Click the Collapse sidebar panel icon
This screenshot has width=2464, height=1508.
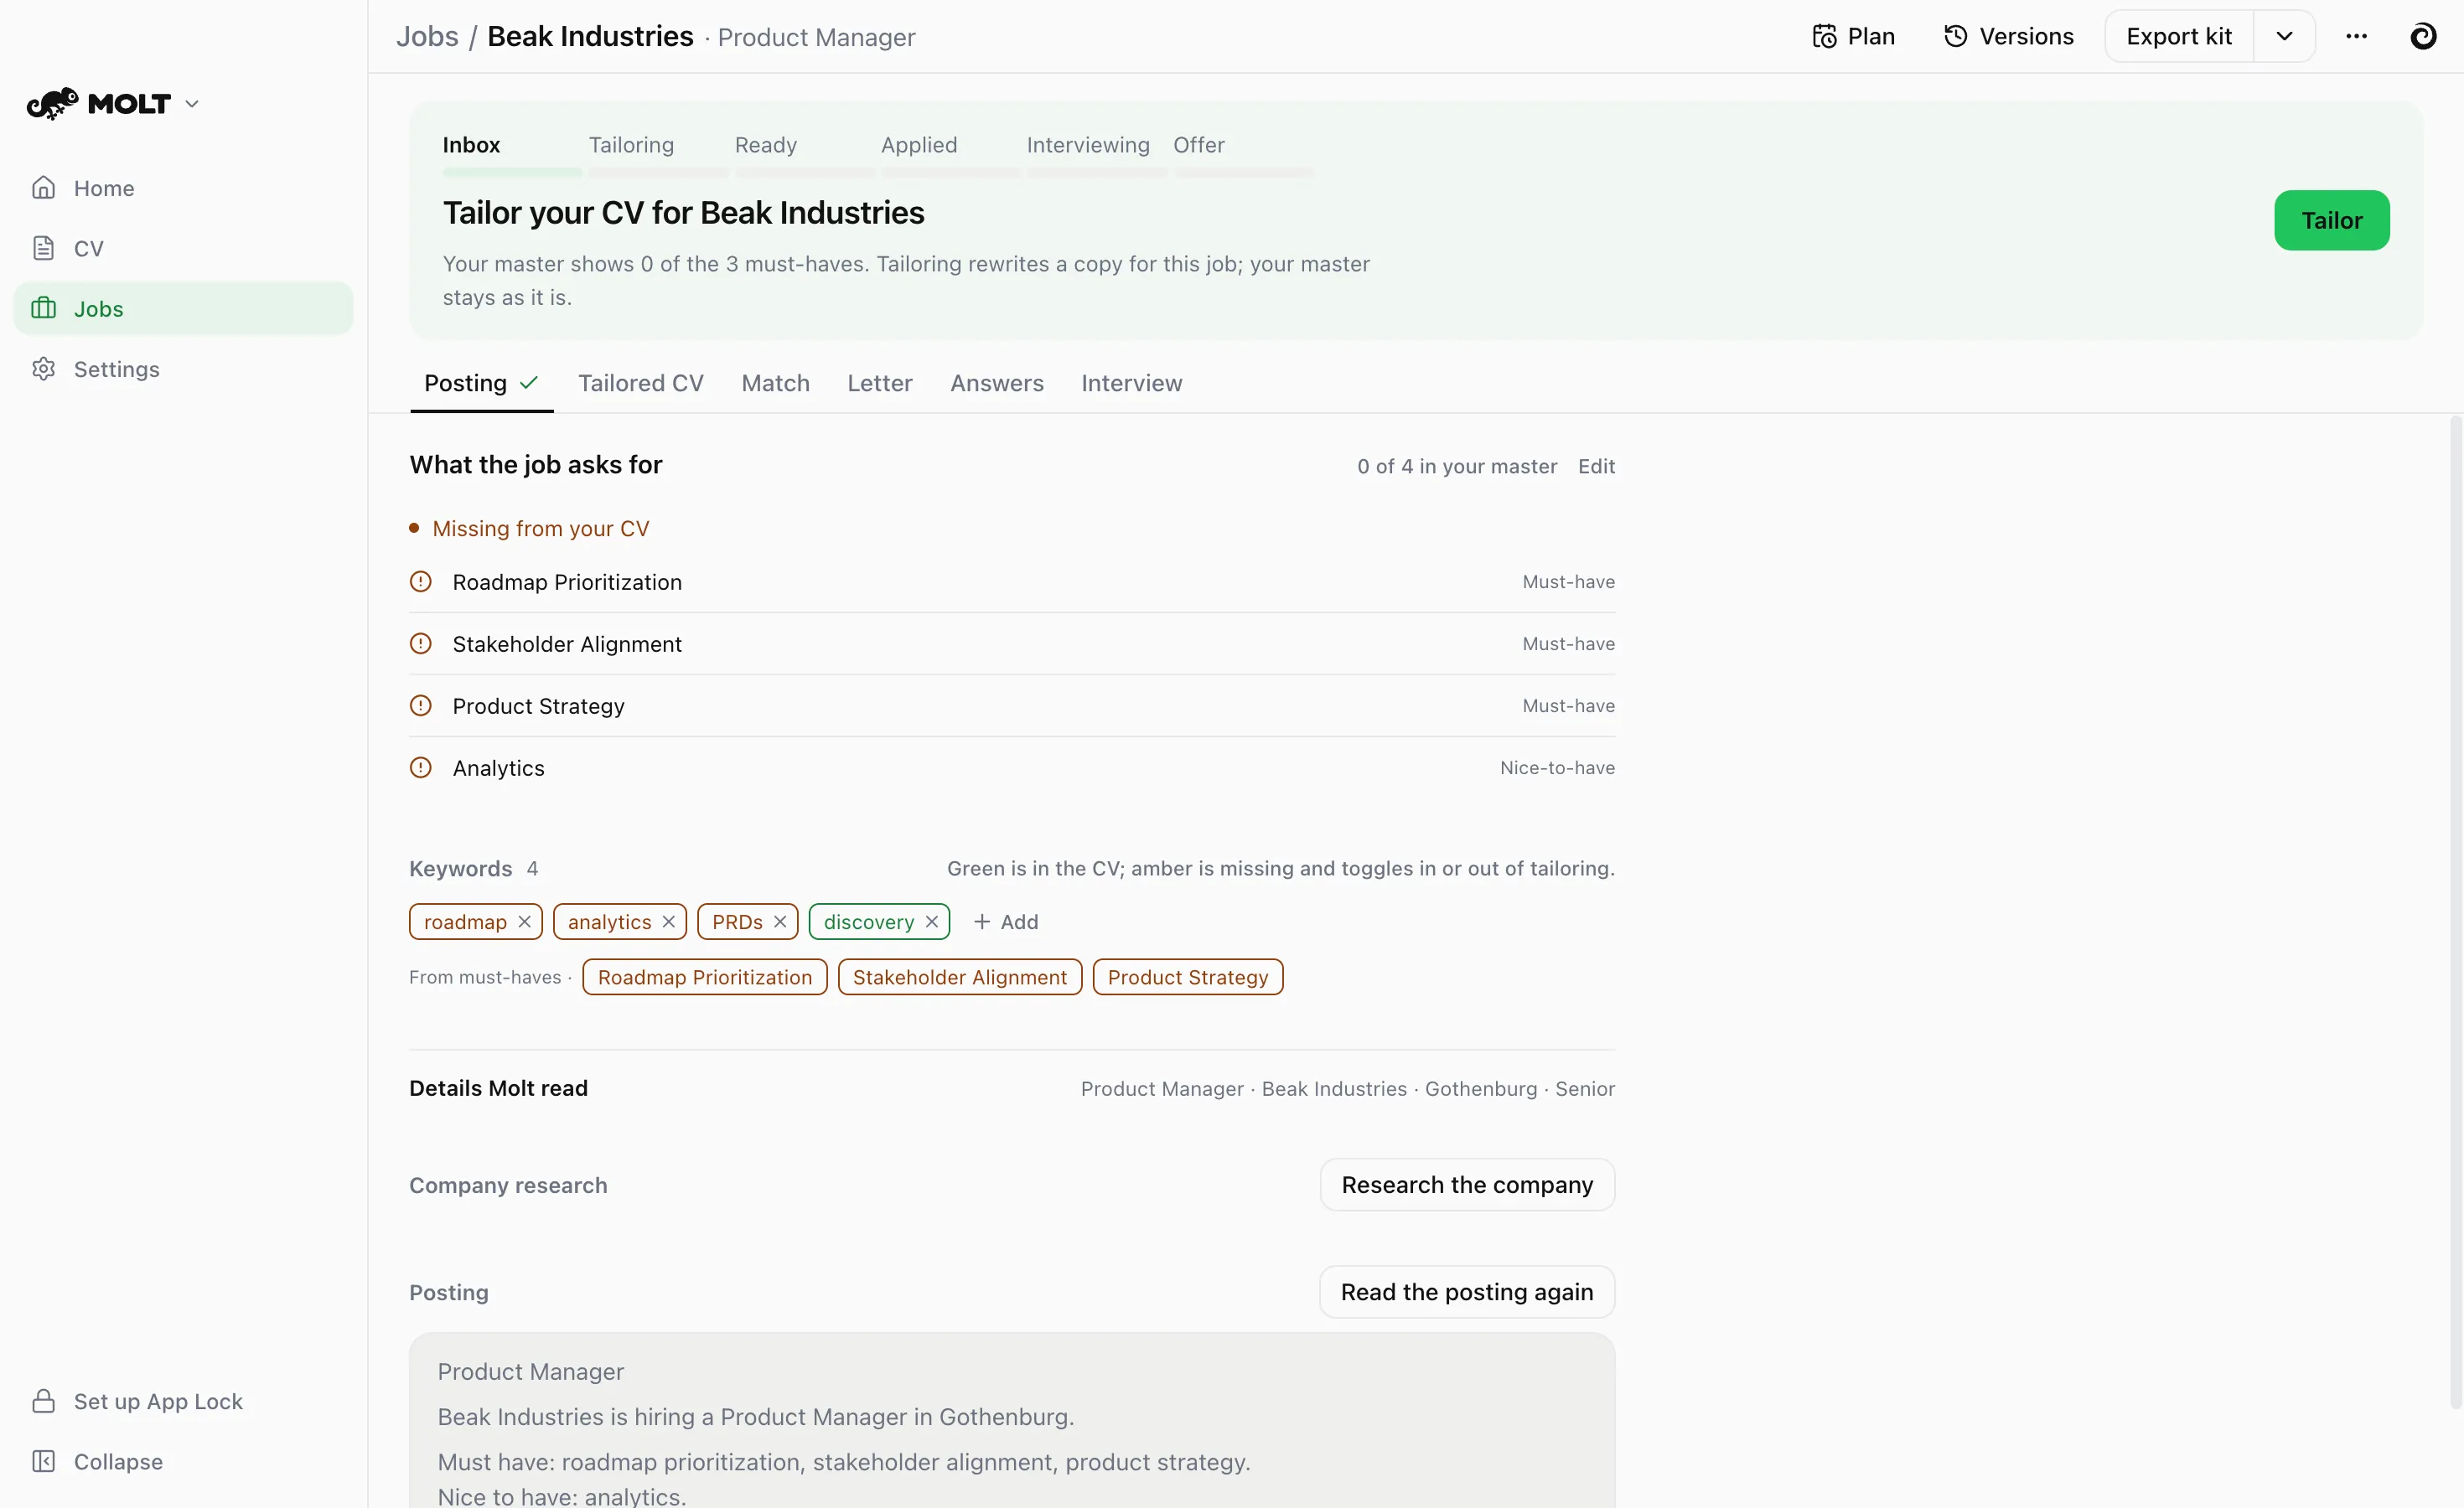(x=43, y=1461)
